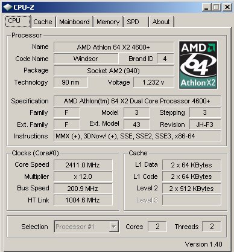Click the Code Name field showing Windsor
Viewport: 234px width, 252px height.
(86, 59)
